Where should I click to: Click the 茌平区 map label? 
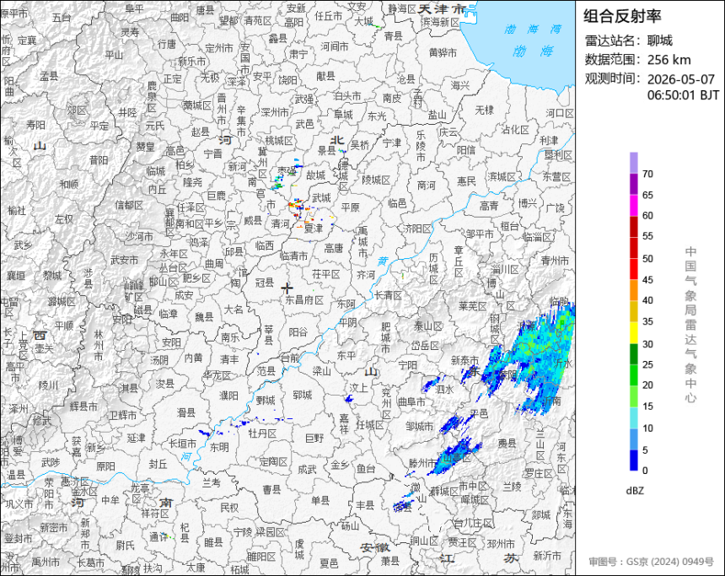tap(326, 274)
